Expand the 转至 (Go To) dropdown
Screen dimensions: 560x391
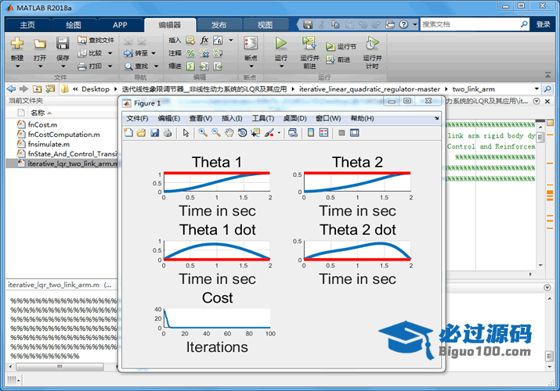pyautogui.click(x=154, y=53)
